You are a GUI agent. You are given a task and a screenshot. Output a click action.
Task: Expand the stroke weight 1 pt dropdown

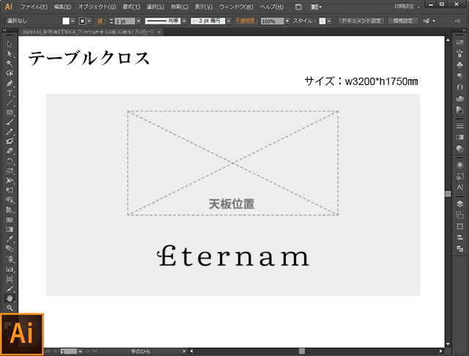click(x=137, y=21)
